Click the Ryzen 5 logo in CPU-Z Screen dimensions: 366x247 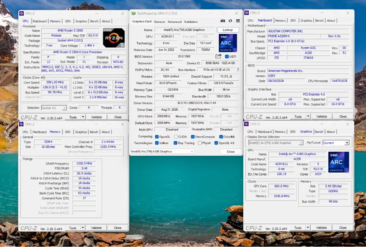click(114, 38)
